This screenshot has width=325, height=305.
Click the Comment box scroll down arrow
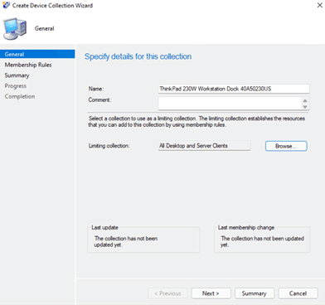[305, 107]
